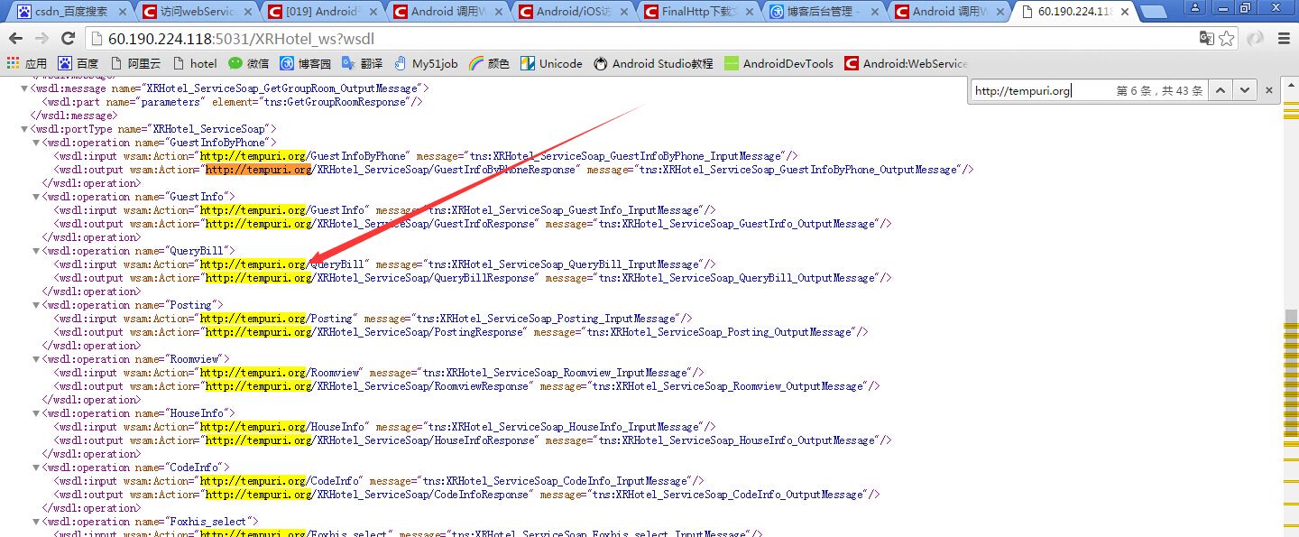This screenshot has height=537, width=1299.
Task: Open the 翻译 translate bookmark icon
Action: point(348,63)
